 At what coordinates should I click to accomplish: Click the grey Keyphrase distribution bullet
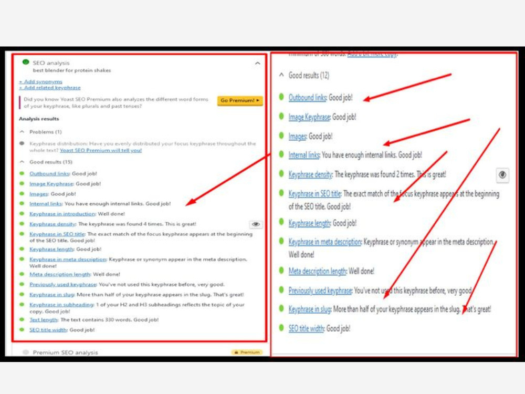click(22, 143)
